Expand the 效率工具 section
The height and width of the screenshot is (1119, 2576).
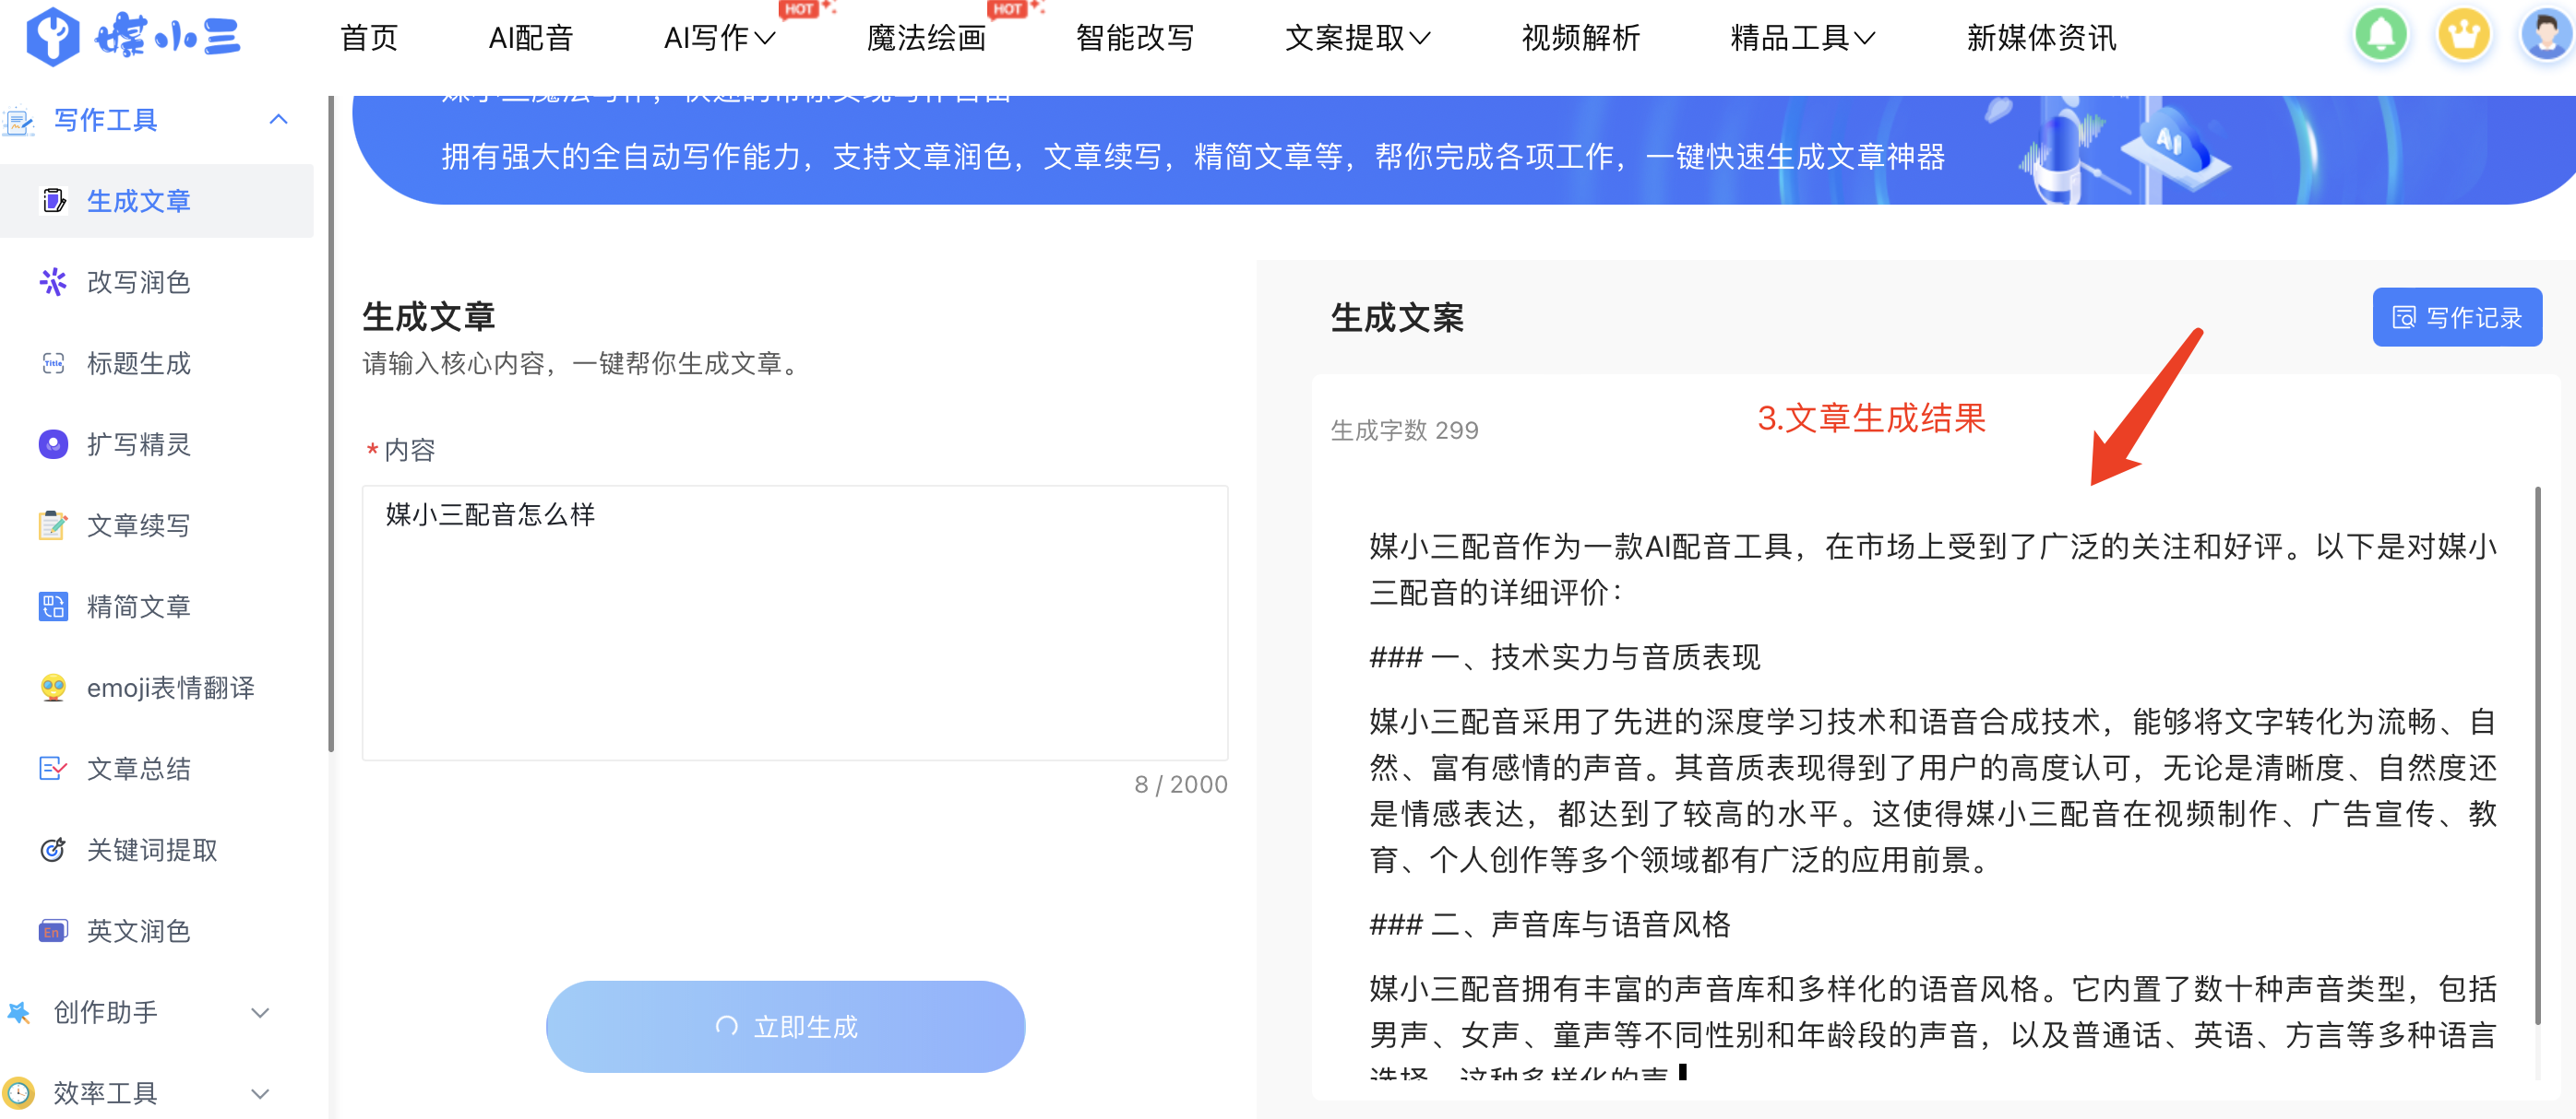[x=260, y=1093]
